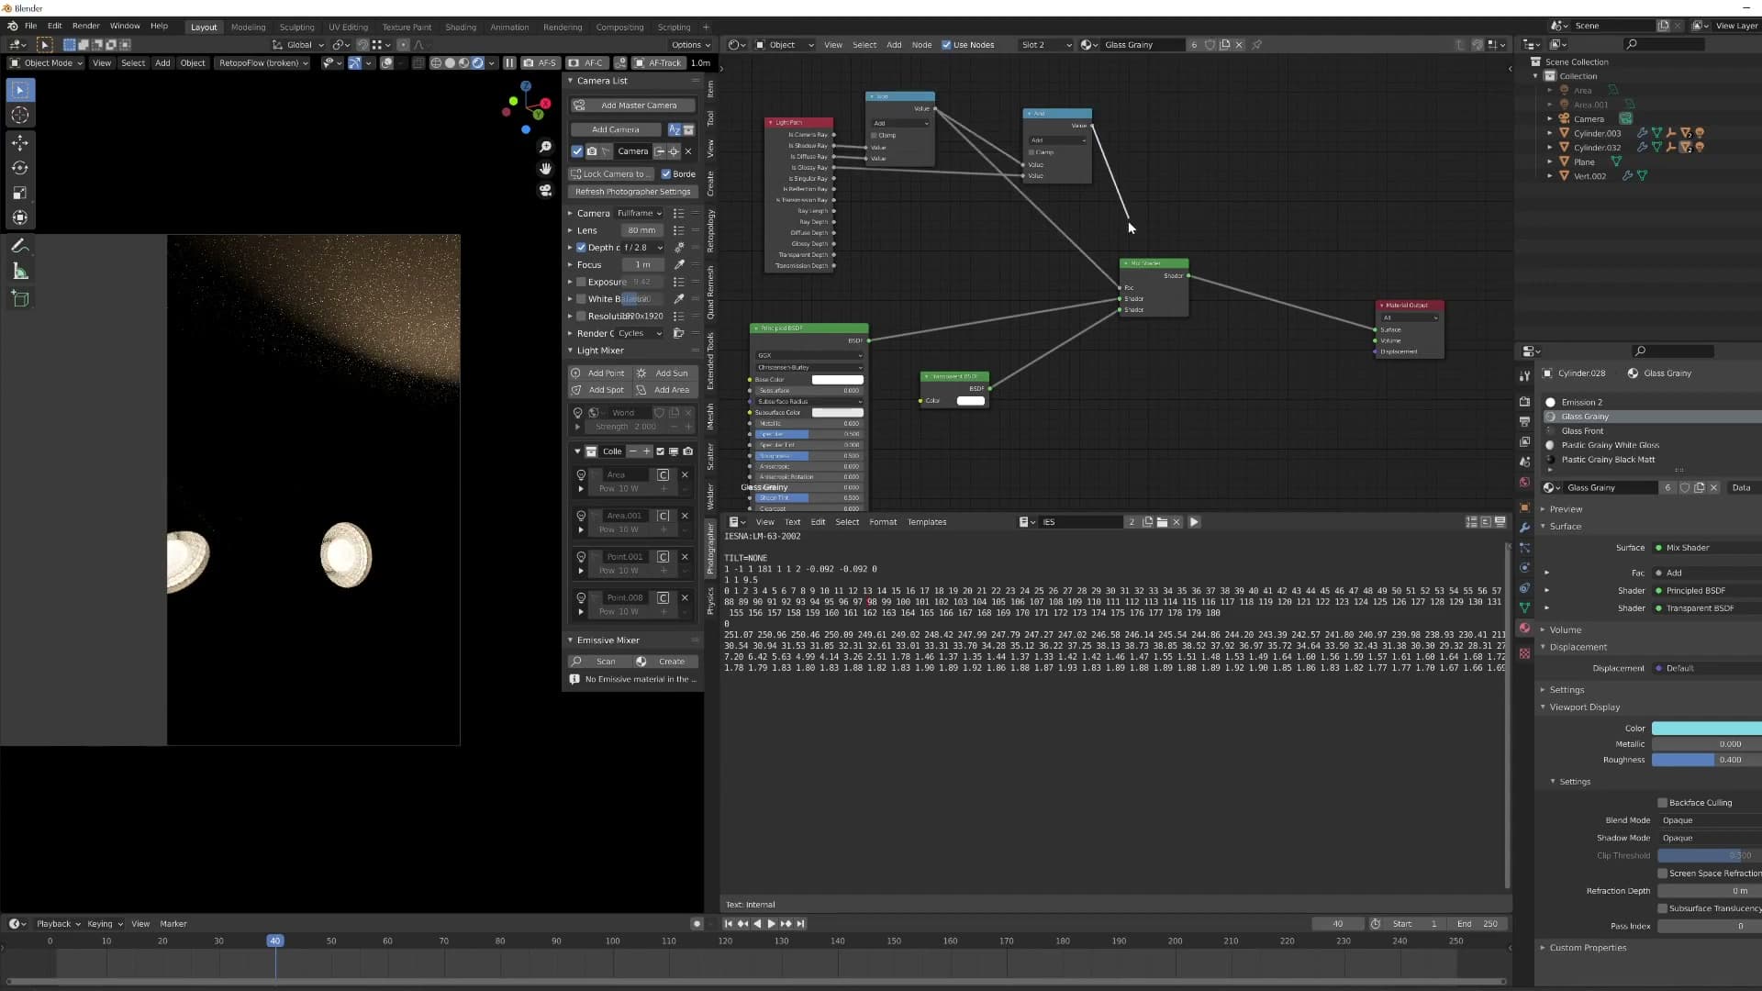Choose the Scale tool in the viewport toolbar
This screenshot has width=1762, height=991.
pos(20,193)
